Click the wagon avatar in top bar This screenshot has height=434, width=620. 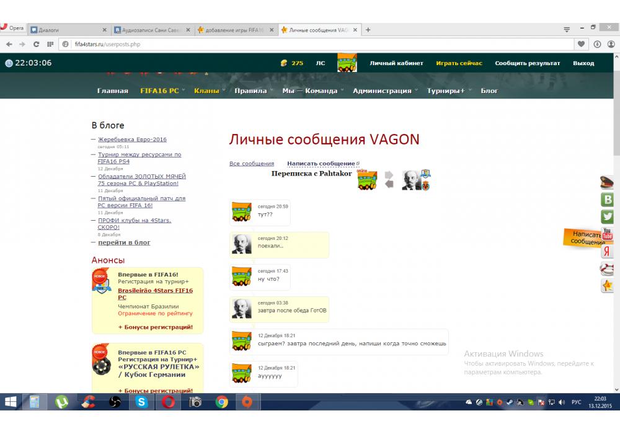[x=347, y=63]
